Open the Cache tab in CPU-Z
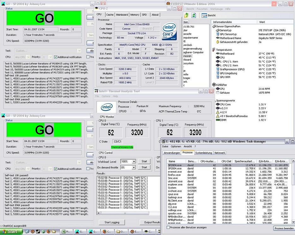 click(x=110, y=14)
